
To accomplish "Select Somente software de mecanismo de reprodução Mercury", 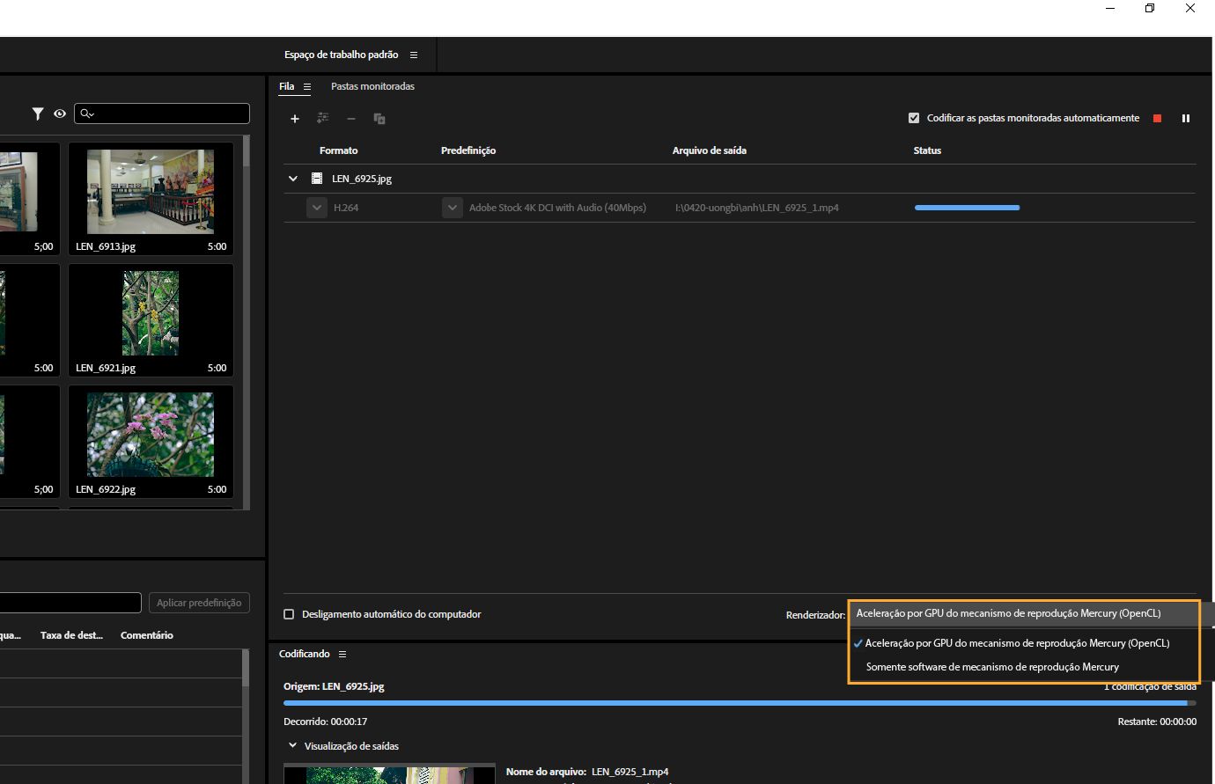I will point(992,666).
